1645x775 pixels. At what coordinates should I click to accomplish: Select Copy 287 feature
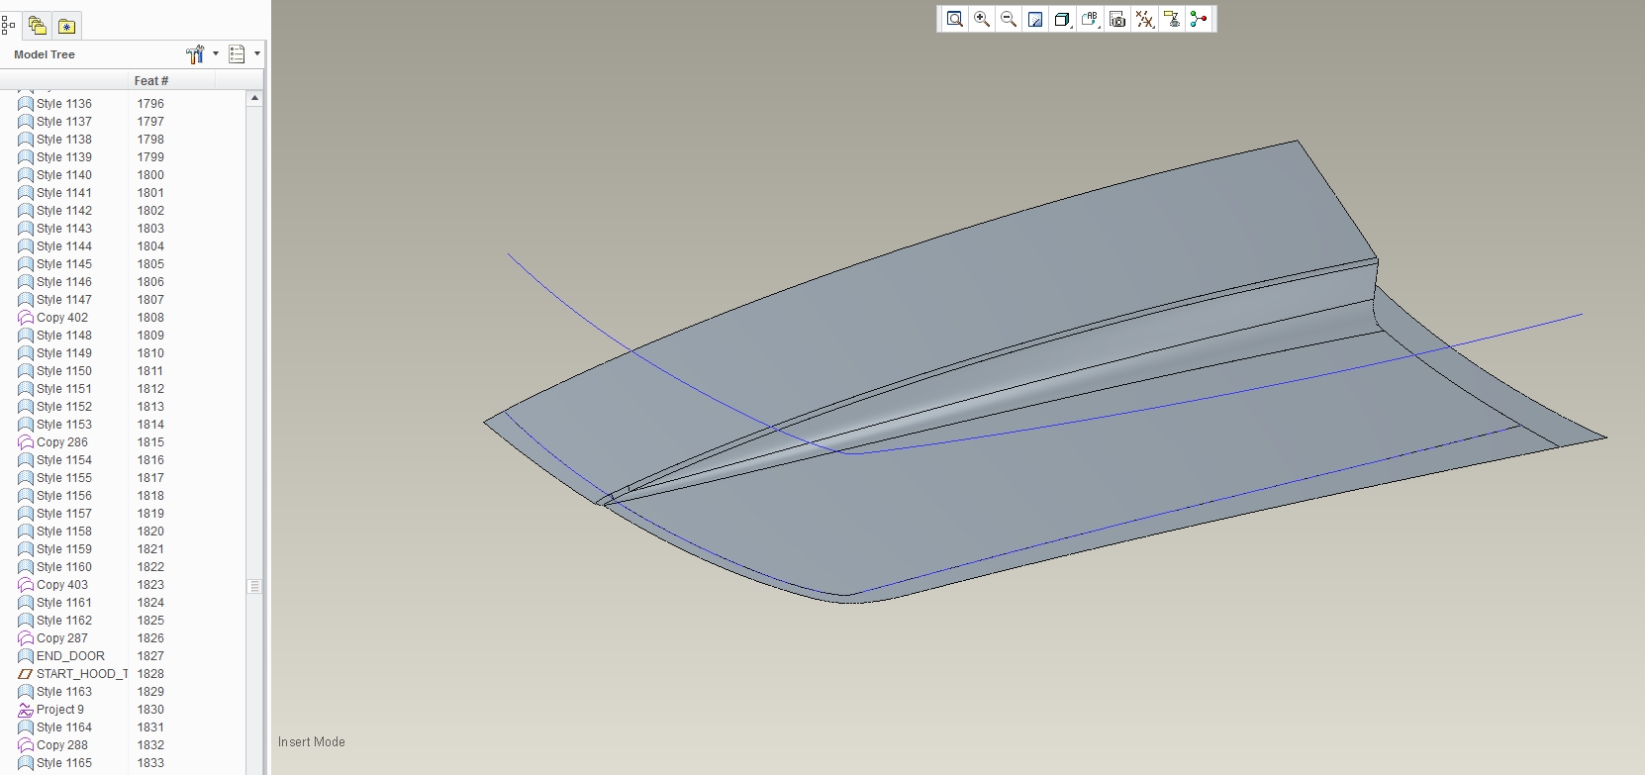tap(62, 638)
